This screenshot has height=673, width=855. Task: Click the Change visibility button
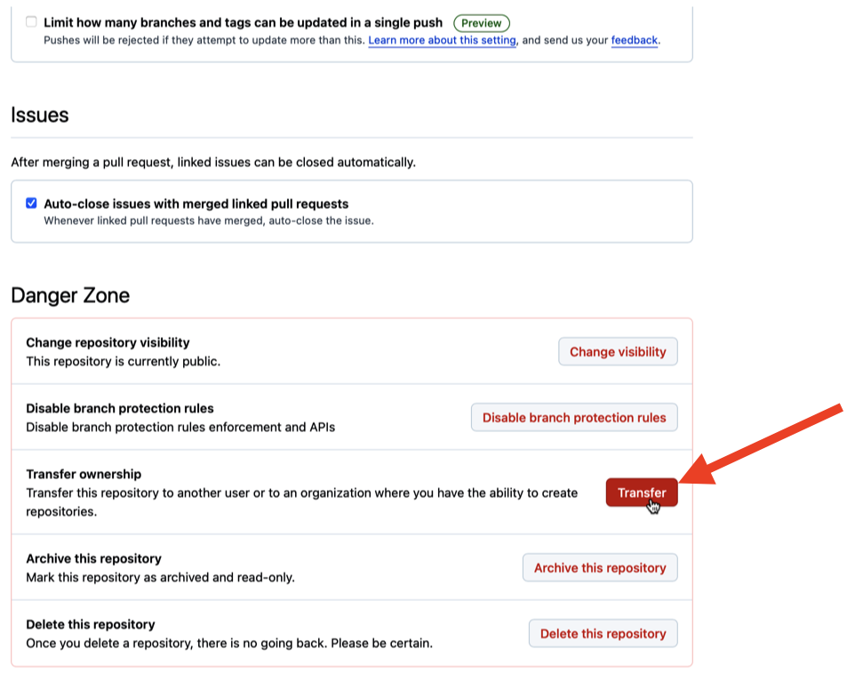coord(618,352)
